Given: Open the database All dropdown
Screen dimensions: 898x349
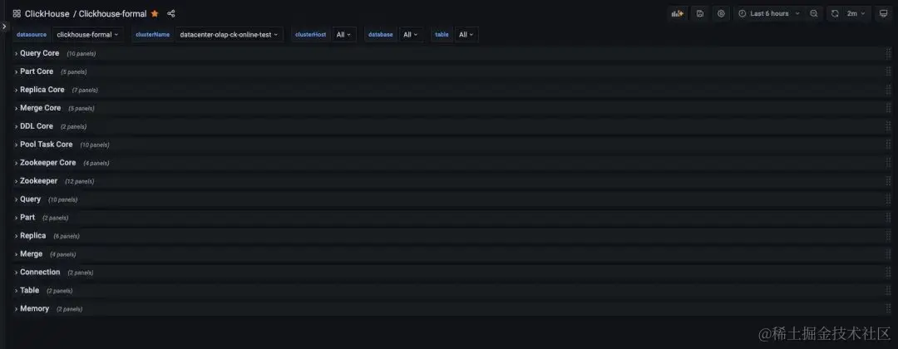Looking at the screenshot, I should tap(411, 34).
